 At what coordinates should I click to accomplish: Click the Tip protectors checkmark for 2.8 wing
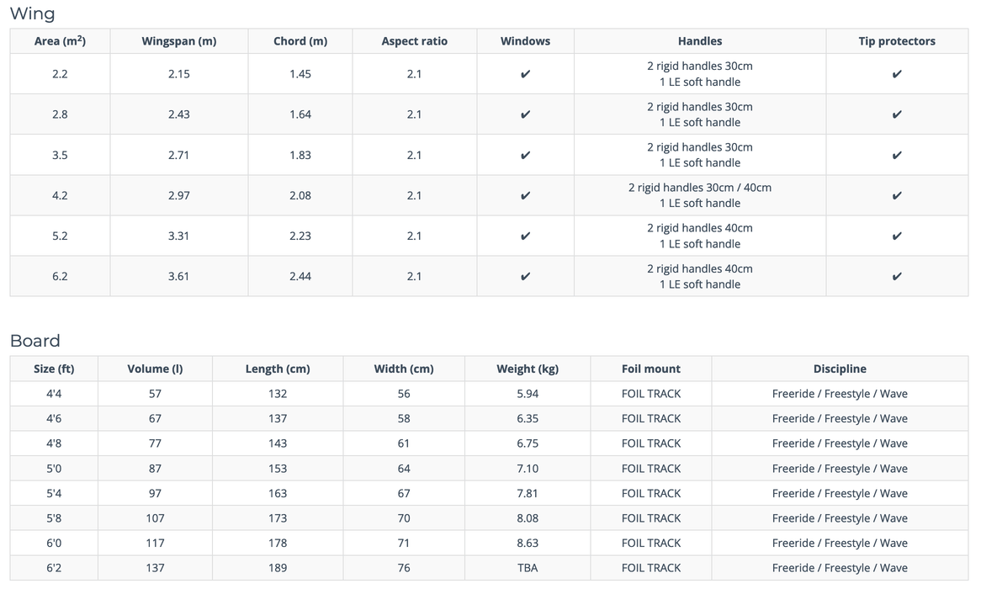897,114
